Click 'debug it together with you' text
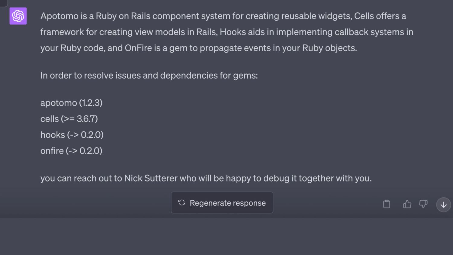Viewport: 453px width, 255px height. pyautogui.click(x=317, y=178)
